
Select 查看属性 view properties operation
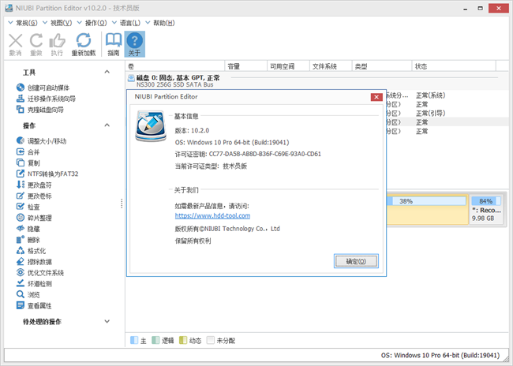tap(34, 306)
